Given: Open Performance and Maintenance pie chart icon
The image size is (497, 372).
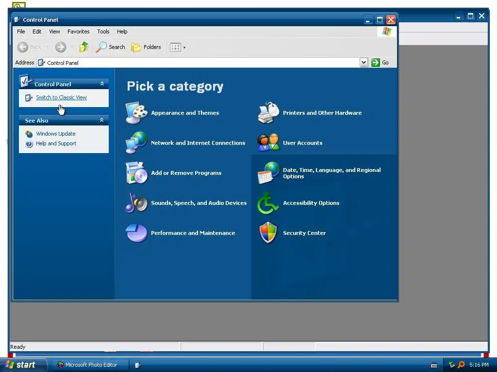Looking at the screenshot, I should click(x=136, y=233).
